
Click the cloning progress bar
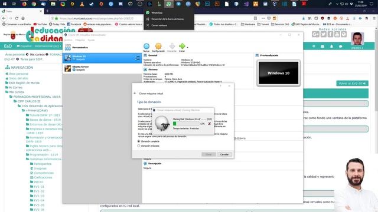(x=186, y=124)
